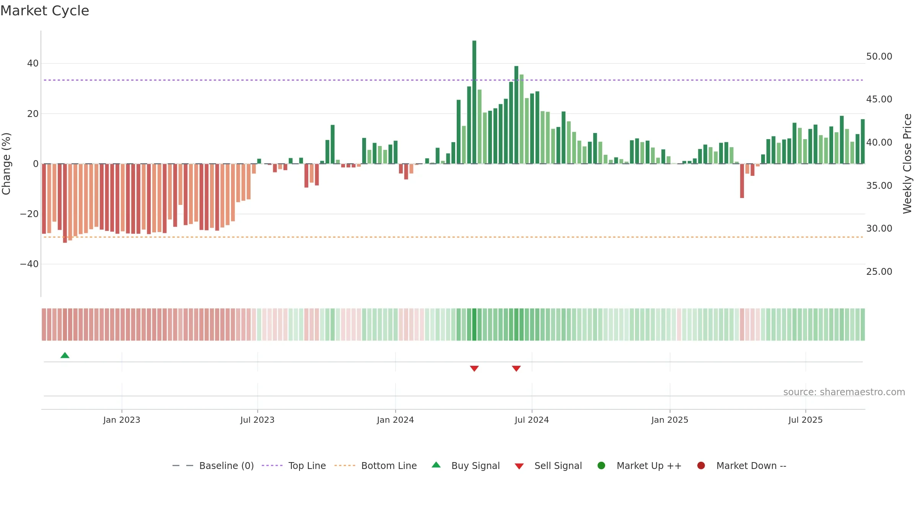Screen dimensions: 918x516
Task: Click the 30.00 price tick label
Action: click(x=879, y=229)
